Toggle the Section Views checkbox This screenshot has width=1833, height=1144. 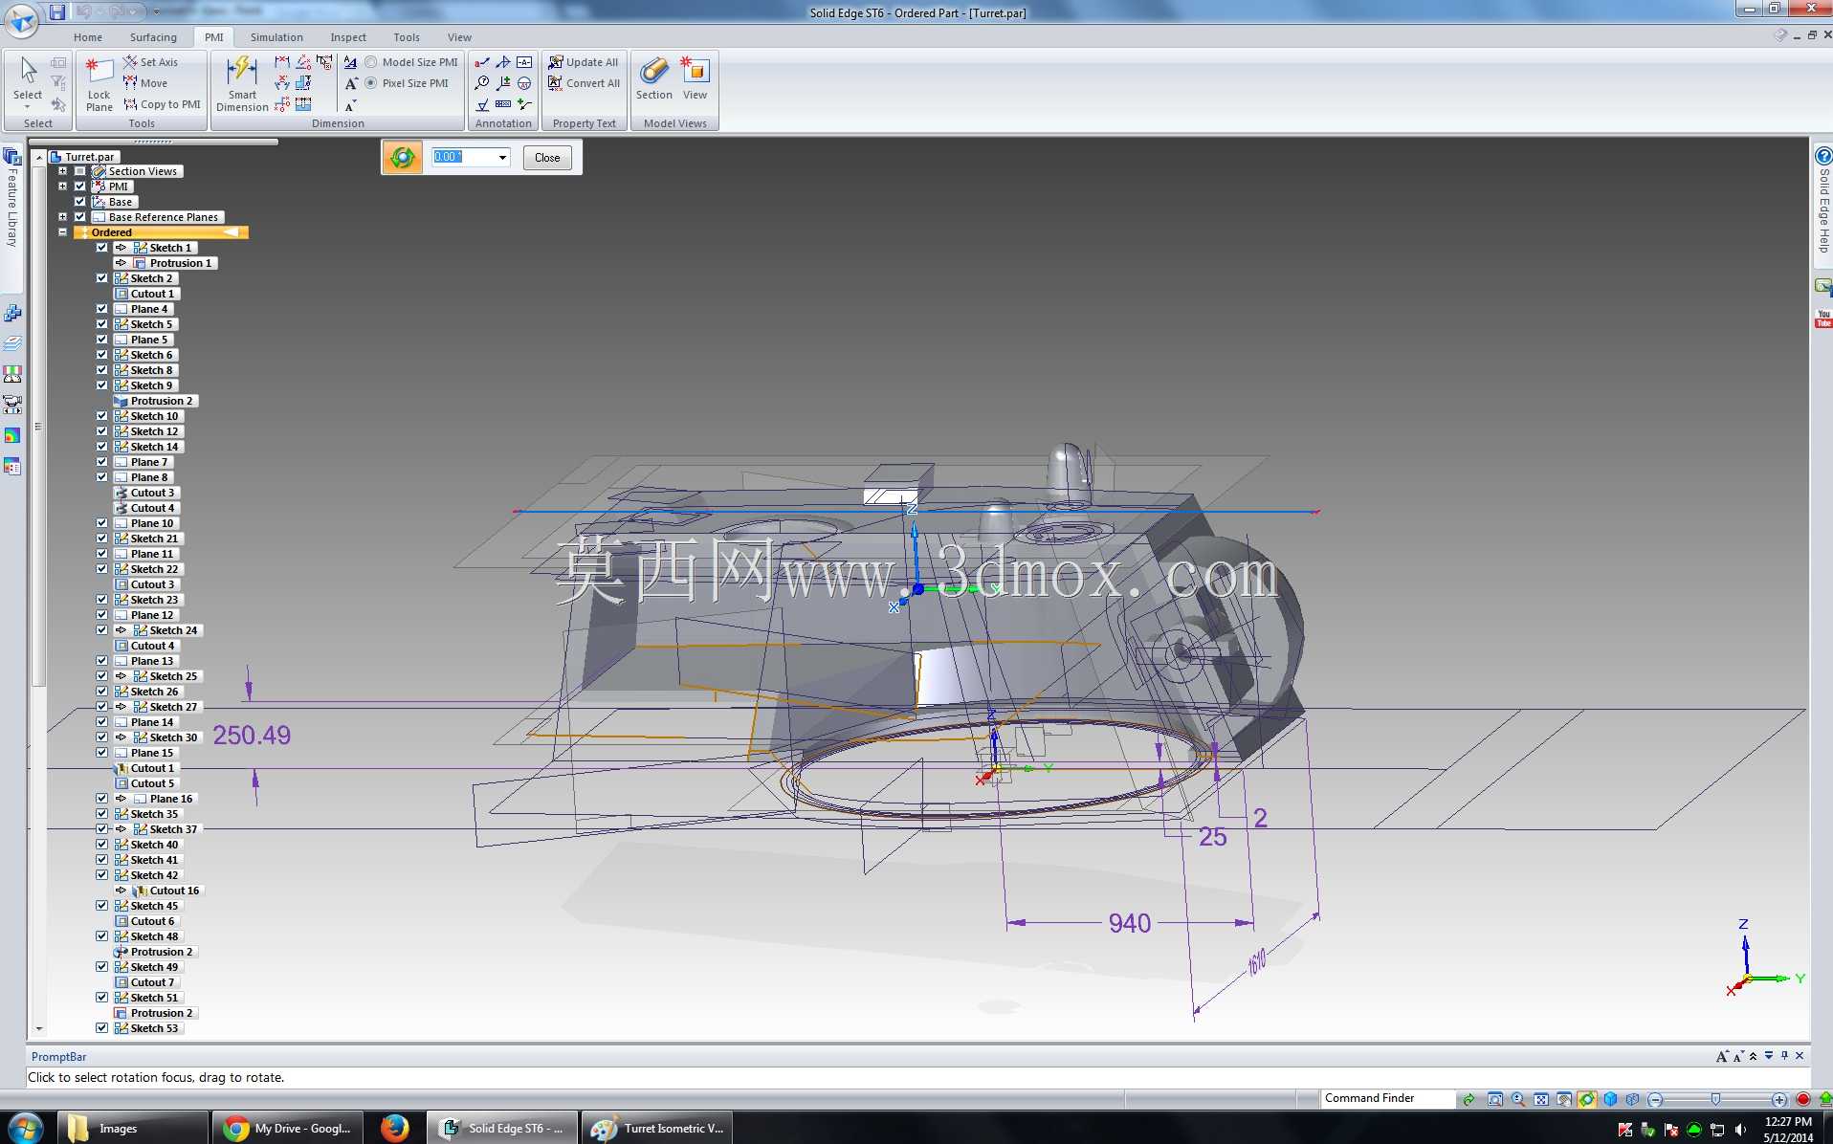[80, 171]
